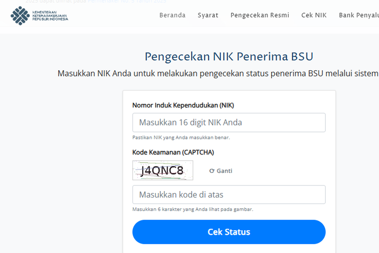Image resolution: width=379 pixels, height=253 pixels.
Task: Select the Kode Keamanan CAPTCHA label
Action: 173,152
